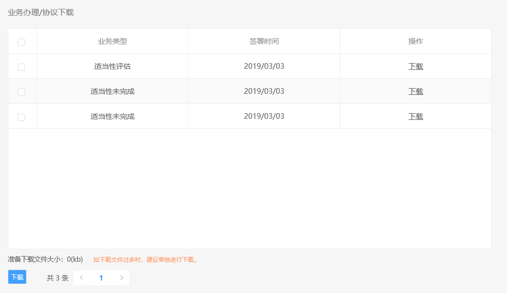Toggle the select-all checkbox in table header
The width and height of the screenshot is (507, 293).
coord(21,42)
